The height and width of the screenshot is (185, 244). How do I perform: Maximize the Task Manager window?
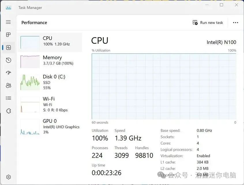[x=222, y=5]
